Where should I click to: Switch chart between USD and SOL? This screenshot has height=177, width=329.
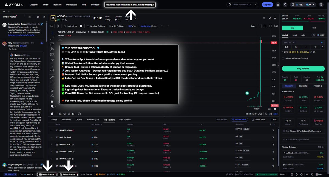(132, 26)
